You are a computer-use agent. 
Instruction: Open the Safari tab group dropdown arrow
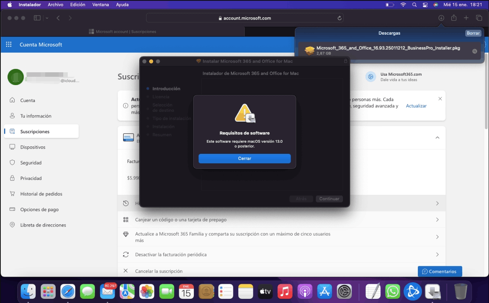point(47,18)
